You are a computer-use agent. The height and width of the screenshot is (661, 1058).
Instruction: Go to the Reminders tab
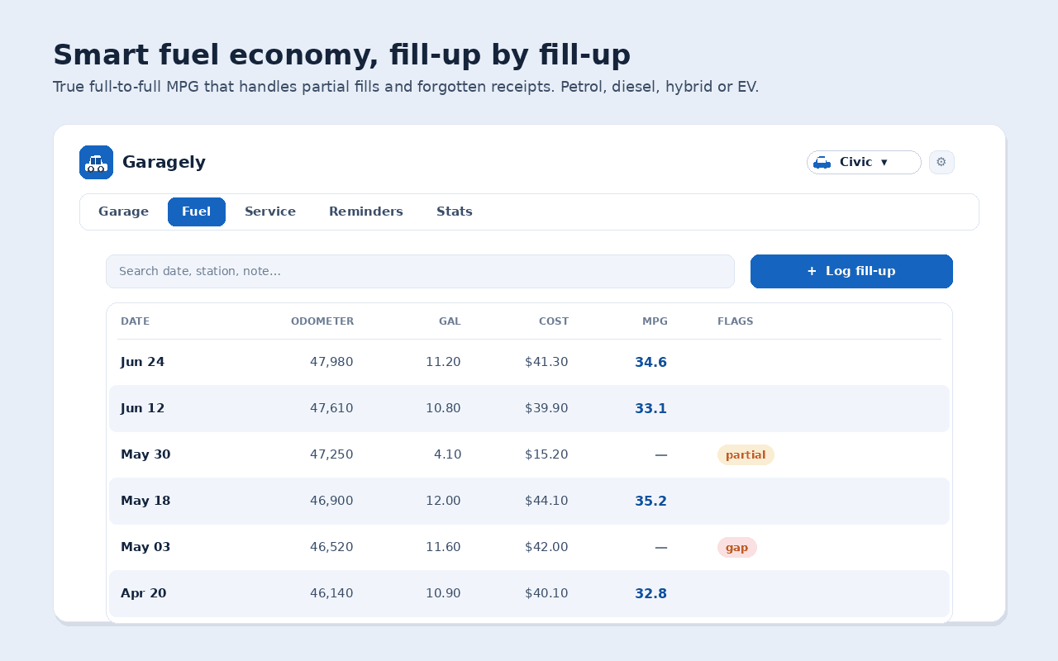pos(366,212)
